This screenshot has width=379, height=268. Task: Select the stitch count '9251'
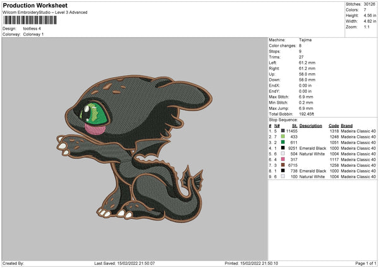click(292, 148)
